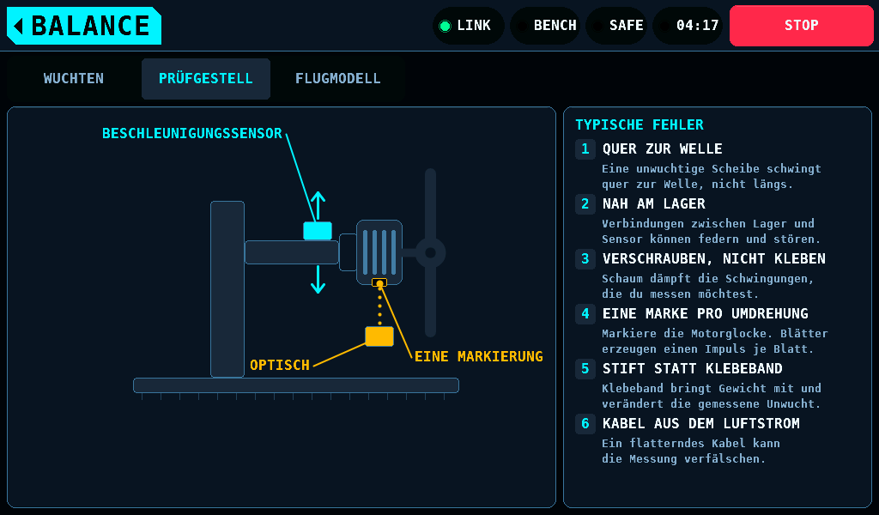Select the EINE MARKE PRO UMDREHUNG title

706,314
